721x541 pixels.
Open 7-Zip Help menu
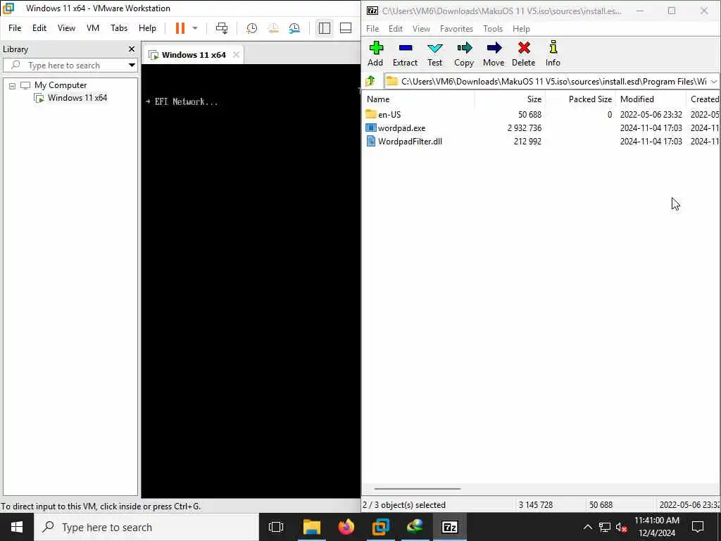521,28
